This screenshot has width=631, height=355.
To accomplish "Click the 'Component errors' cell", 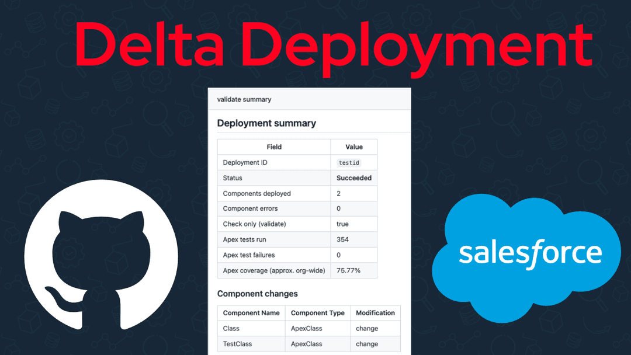I will (x=274, y=208).
